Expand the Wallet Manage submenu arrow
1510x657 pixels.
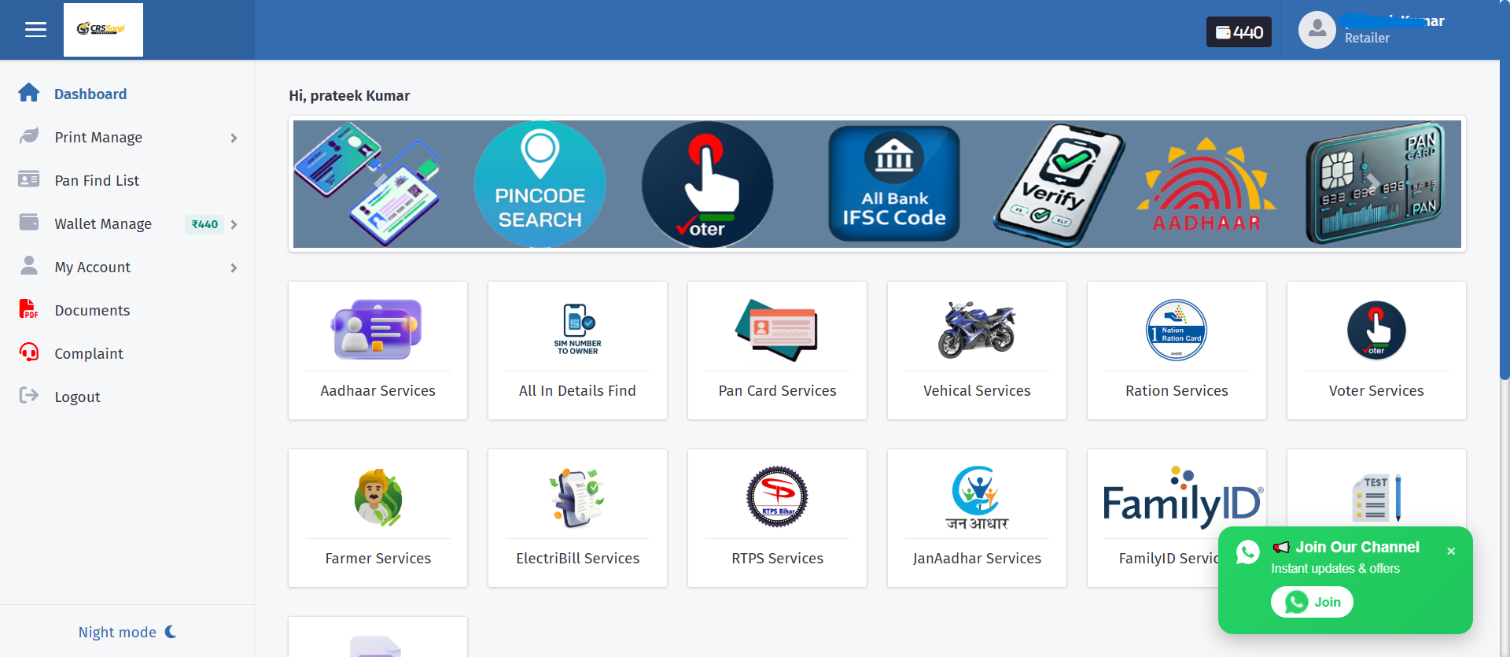(234, 224)
